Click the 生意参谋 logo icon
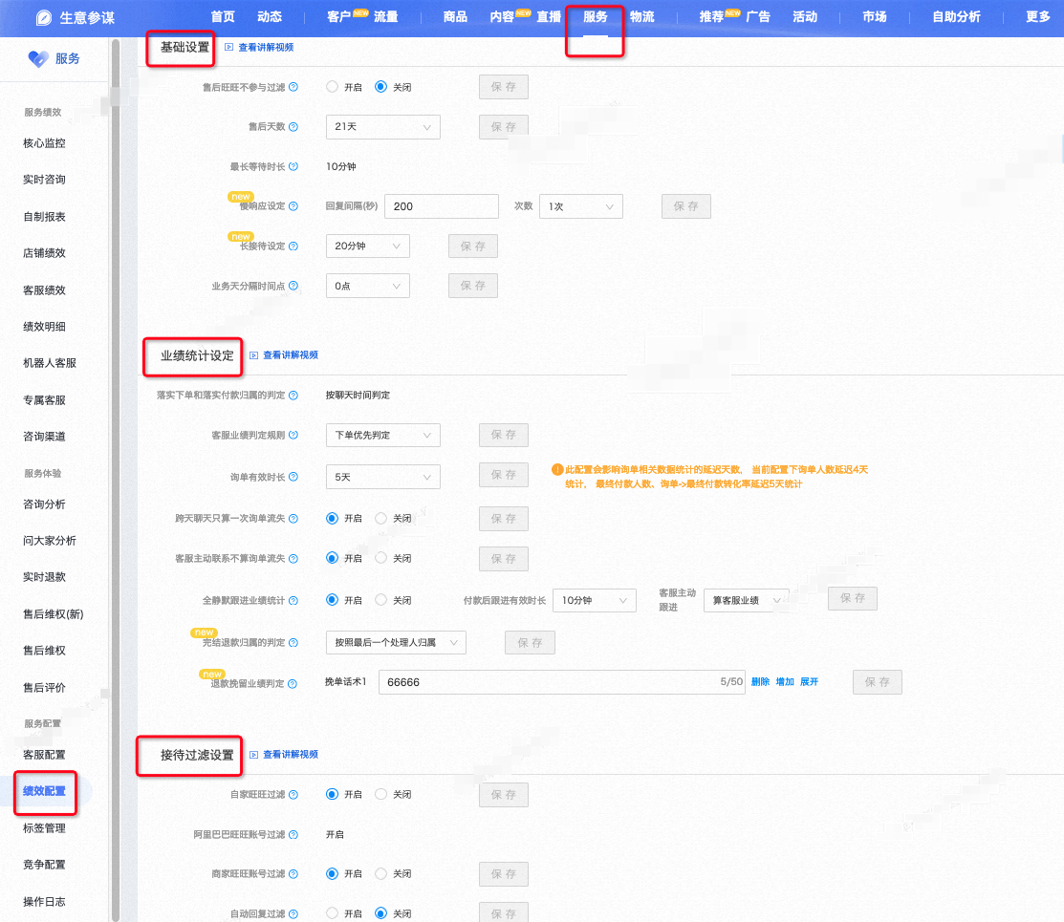 click(x=43, y=17)
